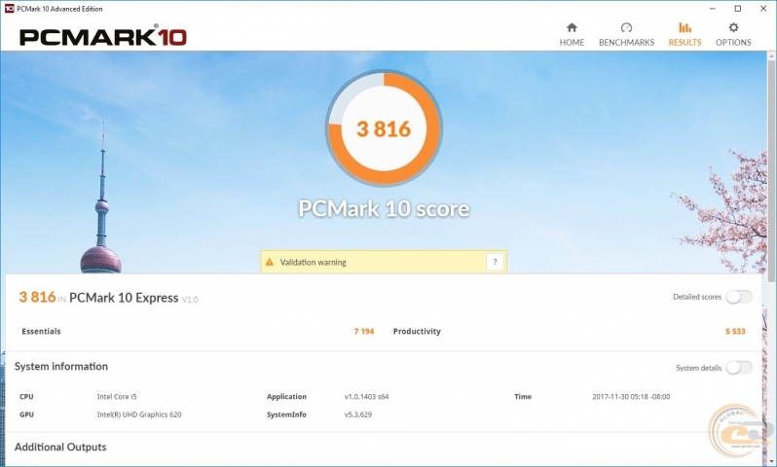Click the validation warning triangle icon
The height and width of the screenshot is (467, 777).
pyautogui.click(x=270, y=262)
